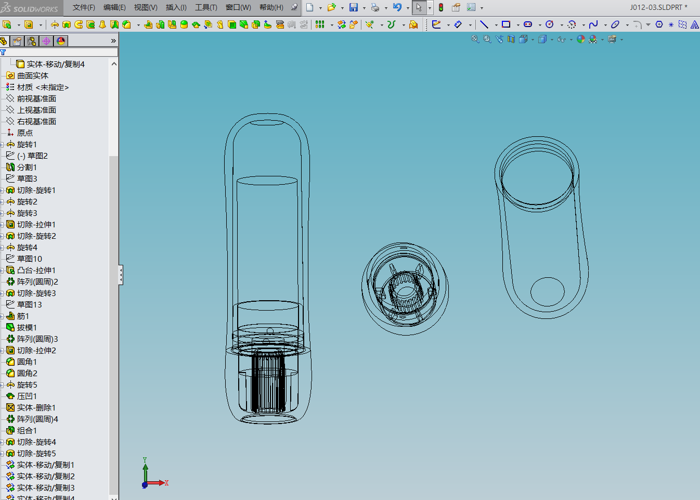
Task: Click the Edit Appearance color ball icon
Action: (581, 39)
